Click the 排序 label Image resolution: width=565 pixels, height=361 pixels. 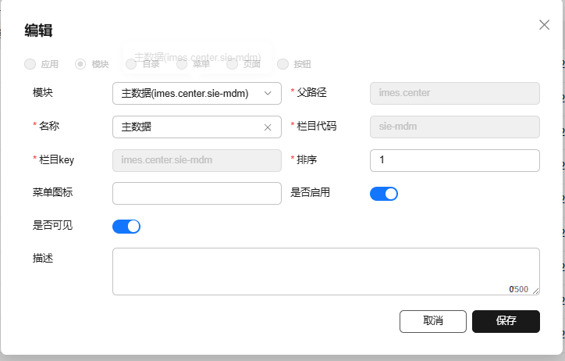click(x=307, y=159)
